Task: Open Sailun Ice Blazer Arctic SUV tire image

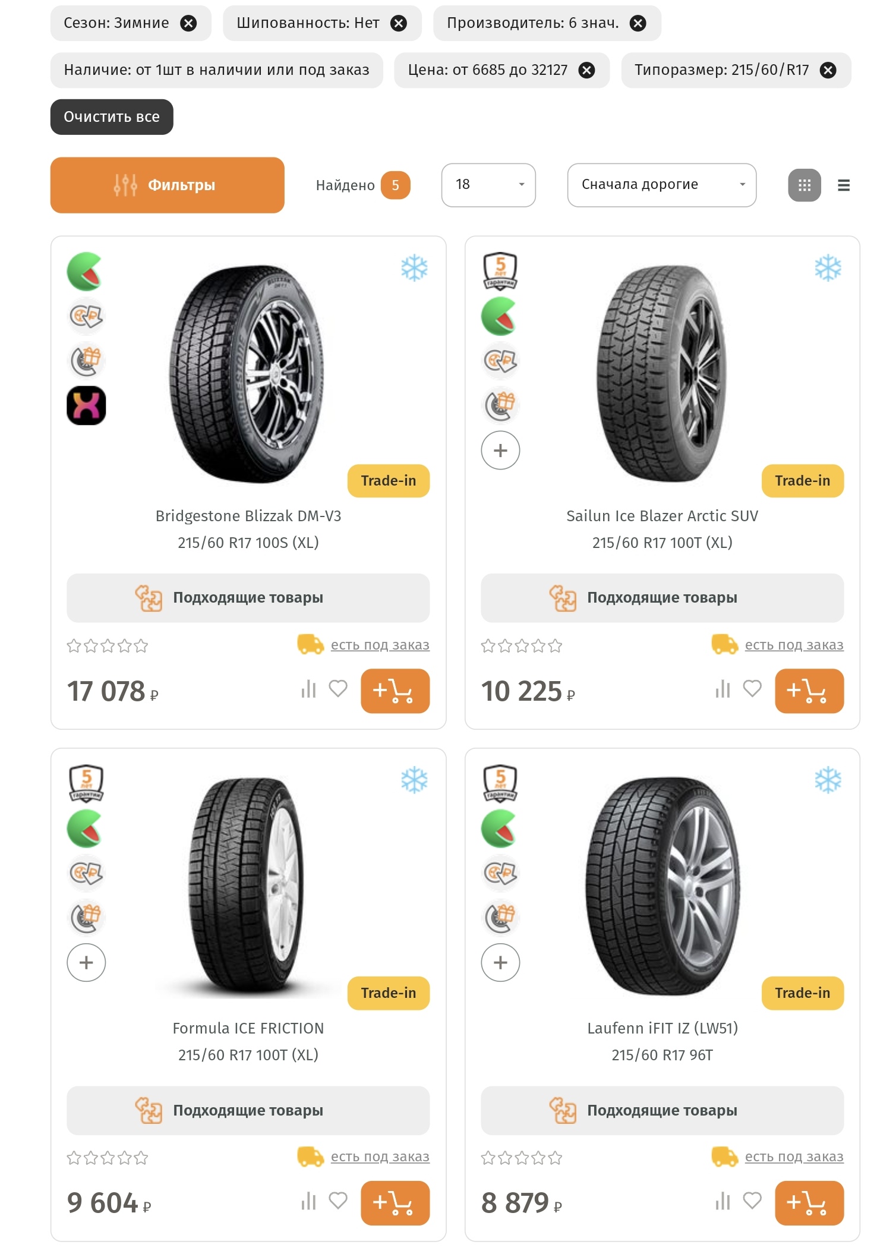Action: (662, 373)
